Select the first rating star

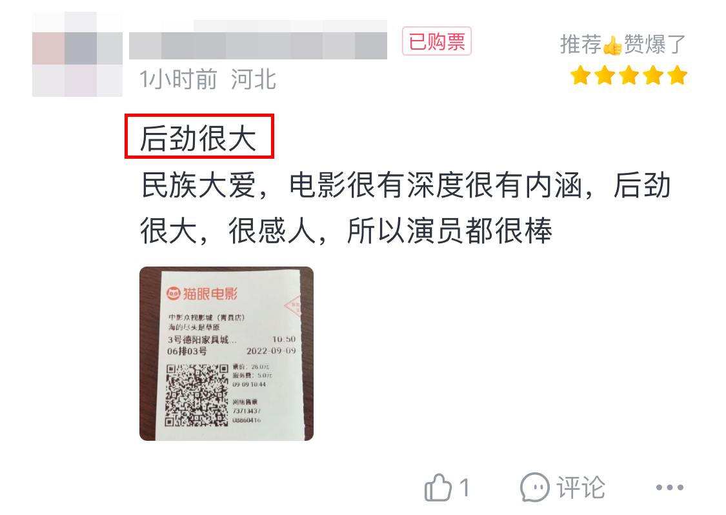580,76
